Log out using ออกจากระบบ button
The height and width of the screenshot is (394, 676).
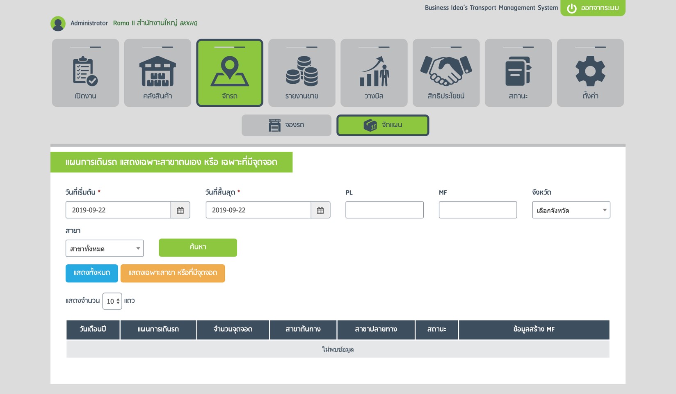pos(593,8)
